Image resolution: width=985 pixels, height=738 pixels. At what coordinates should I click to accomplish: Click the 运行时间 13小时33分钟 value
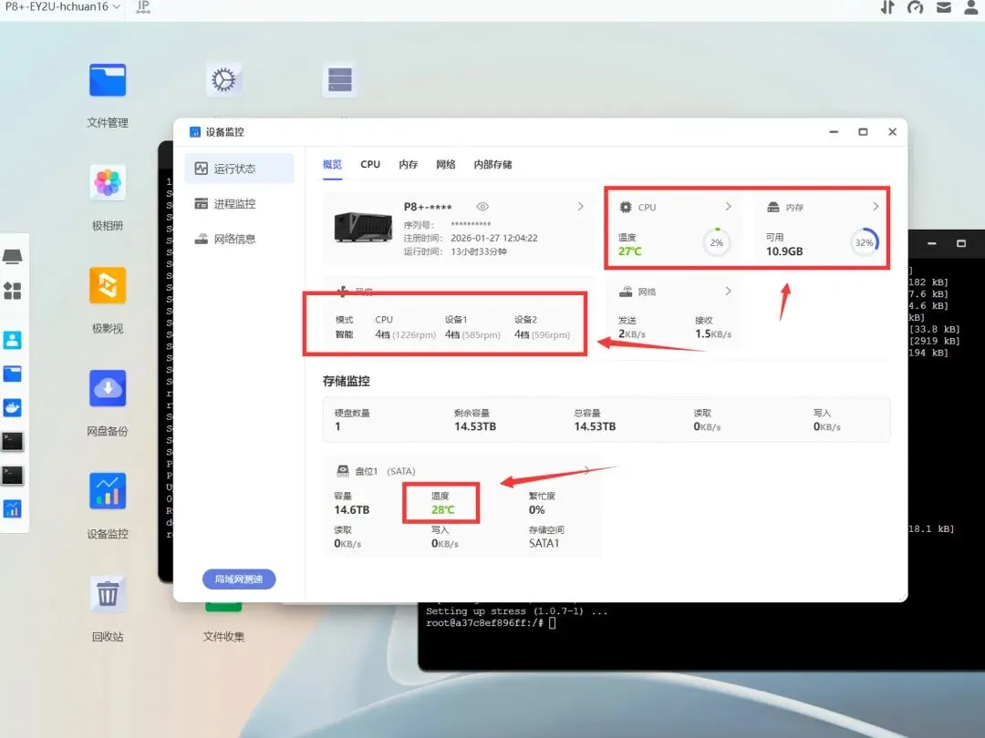(x=479, y=251)
